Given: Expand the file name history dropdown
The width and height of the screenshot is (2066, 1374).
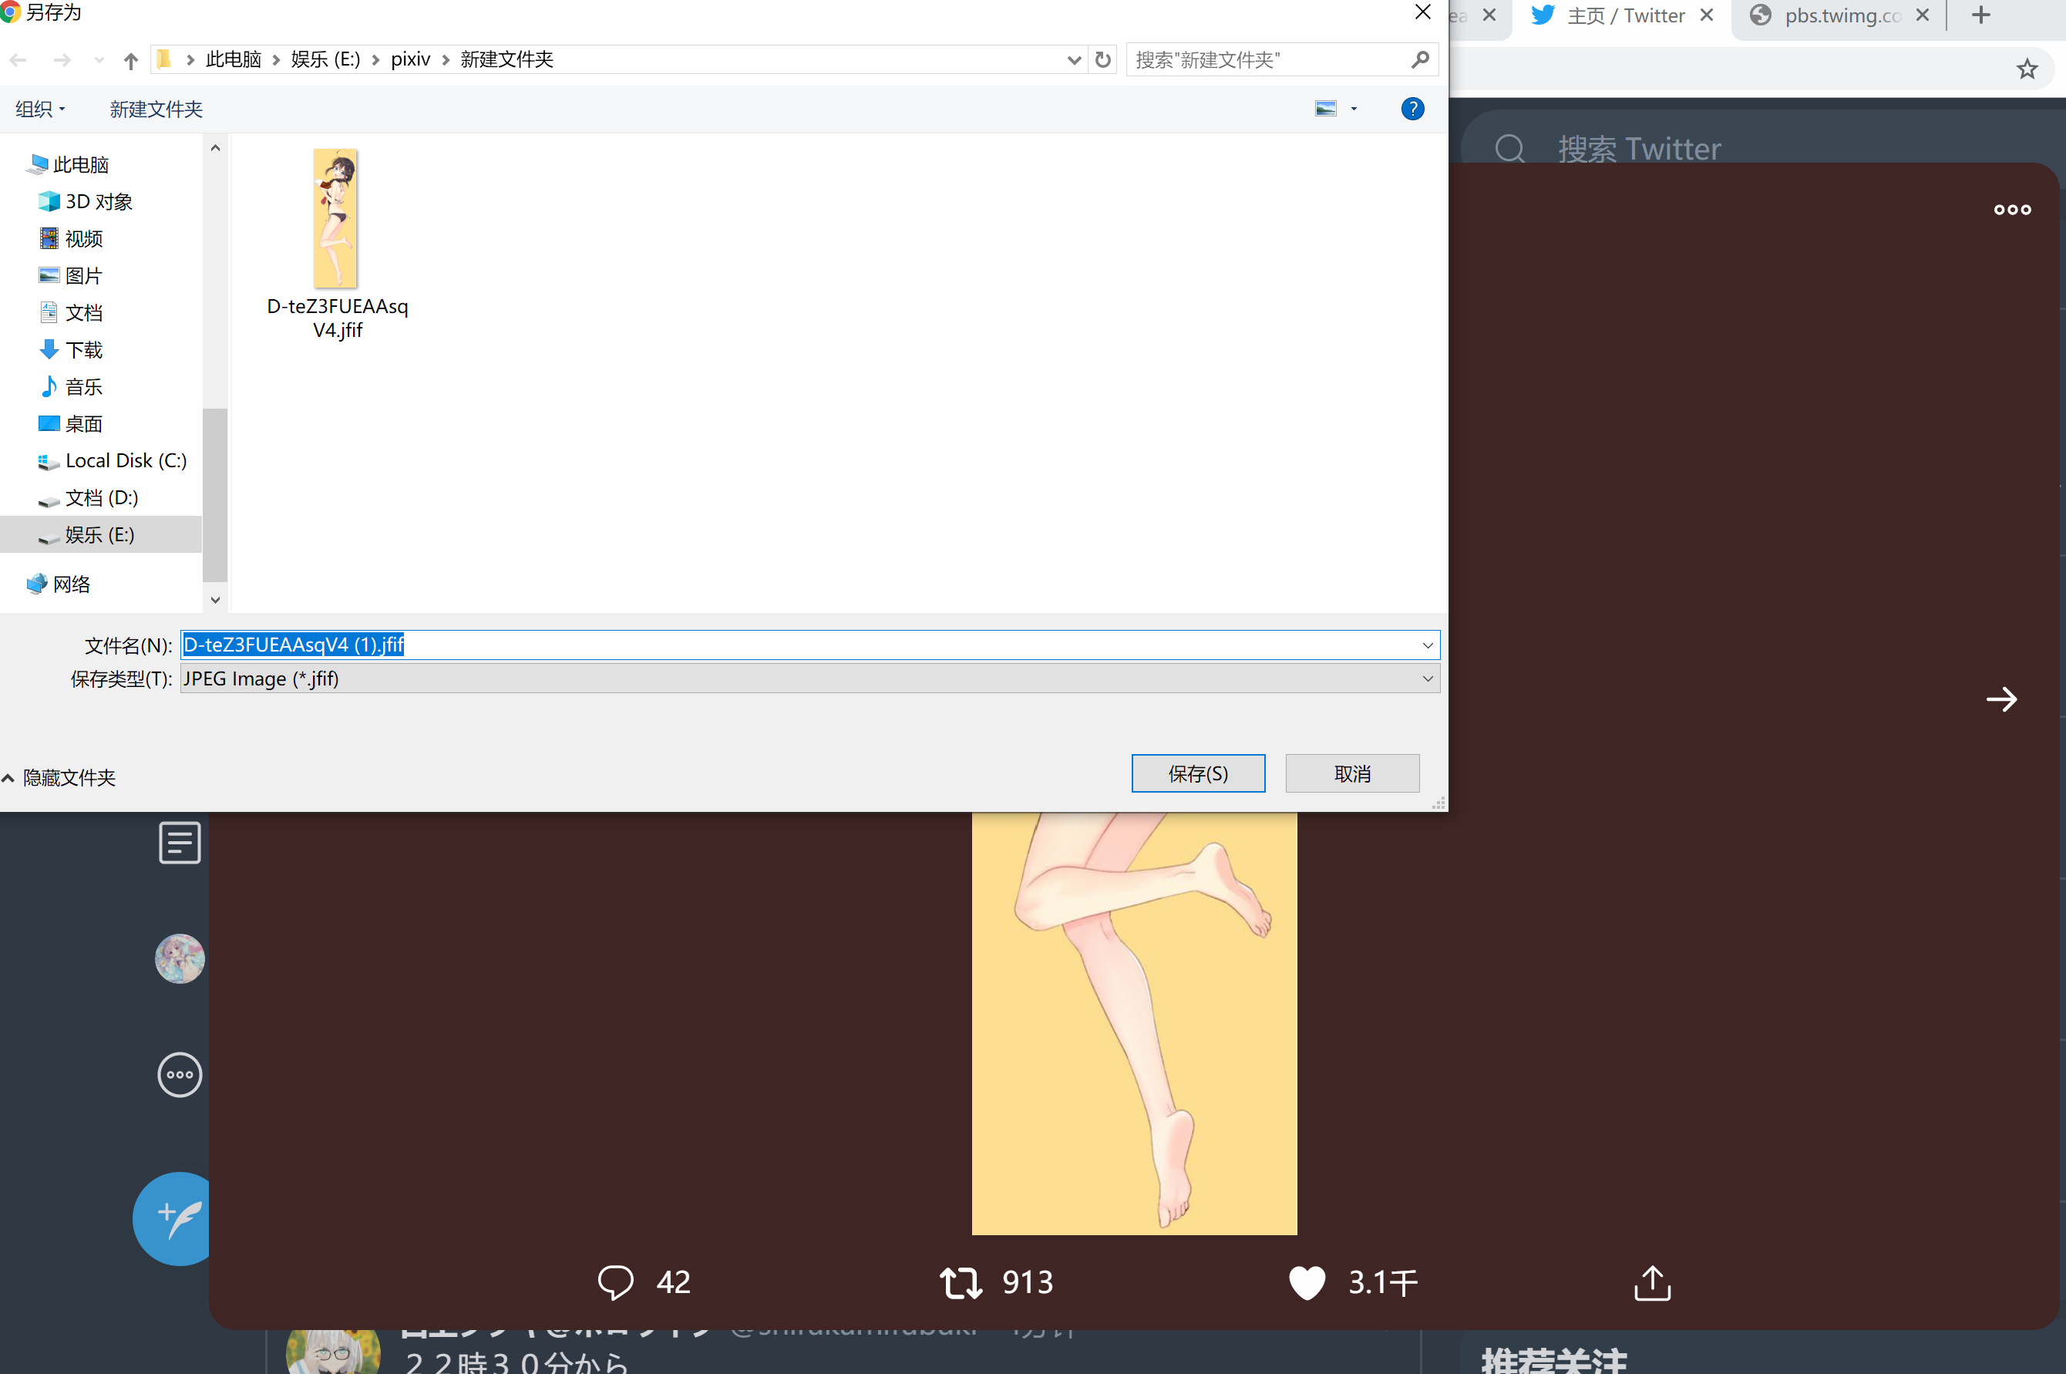Looking at the screenshot, I should click(1427, 645).
